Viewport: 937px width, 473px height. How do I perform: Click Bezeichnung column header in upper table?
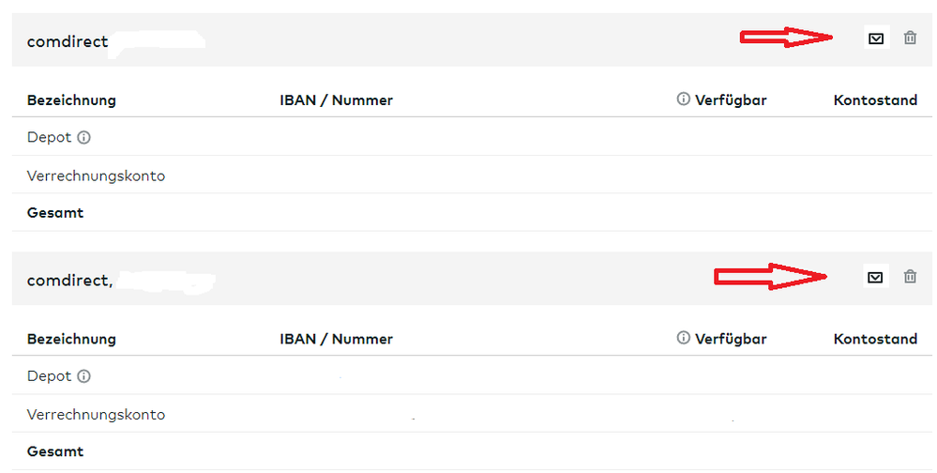pyautogui.click(x=71, y=100)
